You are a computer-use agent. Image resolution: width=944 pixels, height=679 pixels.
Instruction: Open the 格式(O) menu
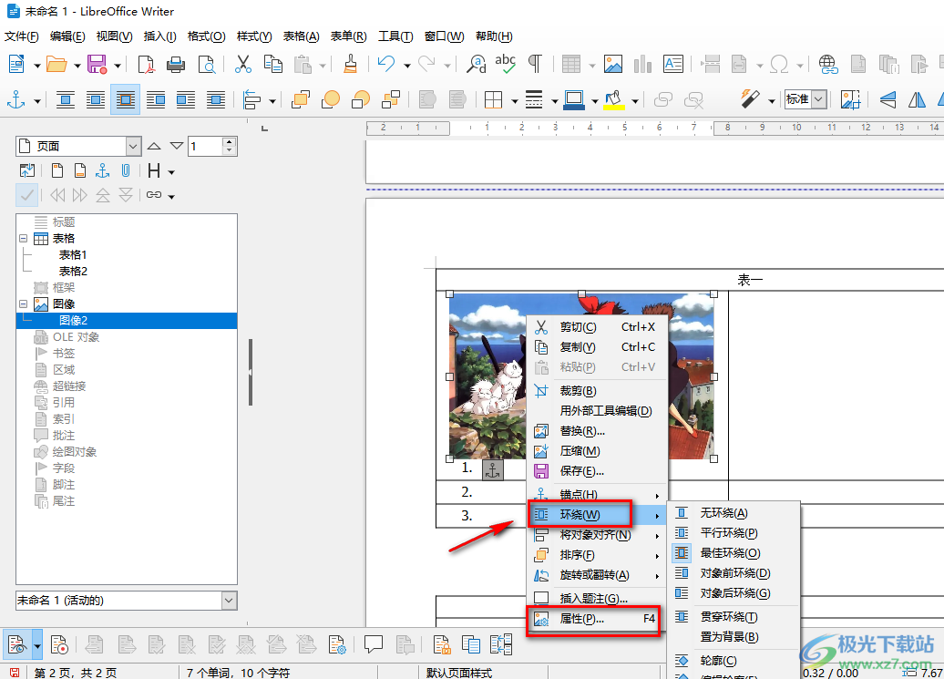[x=206, y=36]
